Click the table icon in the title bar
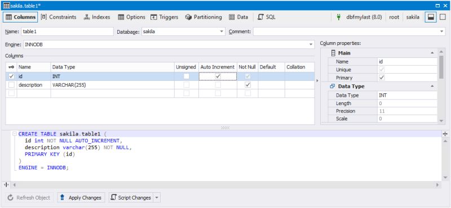The image size is (451, 208). (x=6, y=6)
